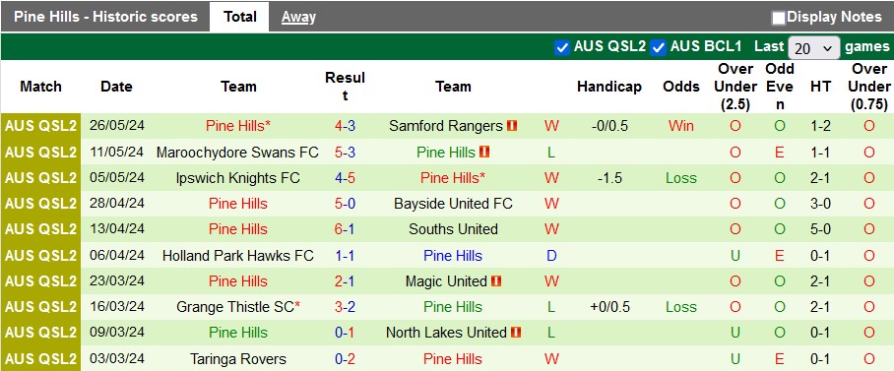Click the 6-1 score against Souths United
This screenshot has width=894, height=371.
(x=345, y=229)
